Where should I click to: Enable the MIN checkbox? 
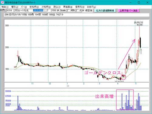(x=68, y=10)
